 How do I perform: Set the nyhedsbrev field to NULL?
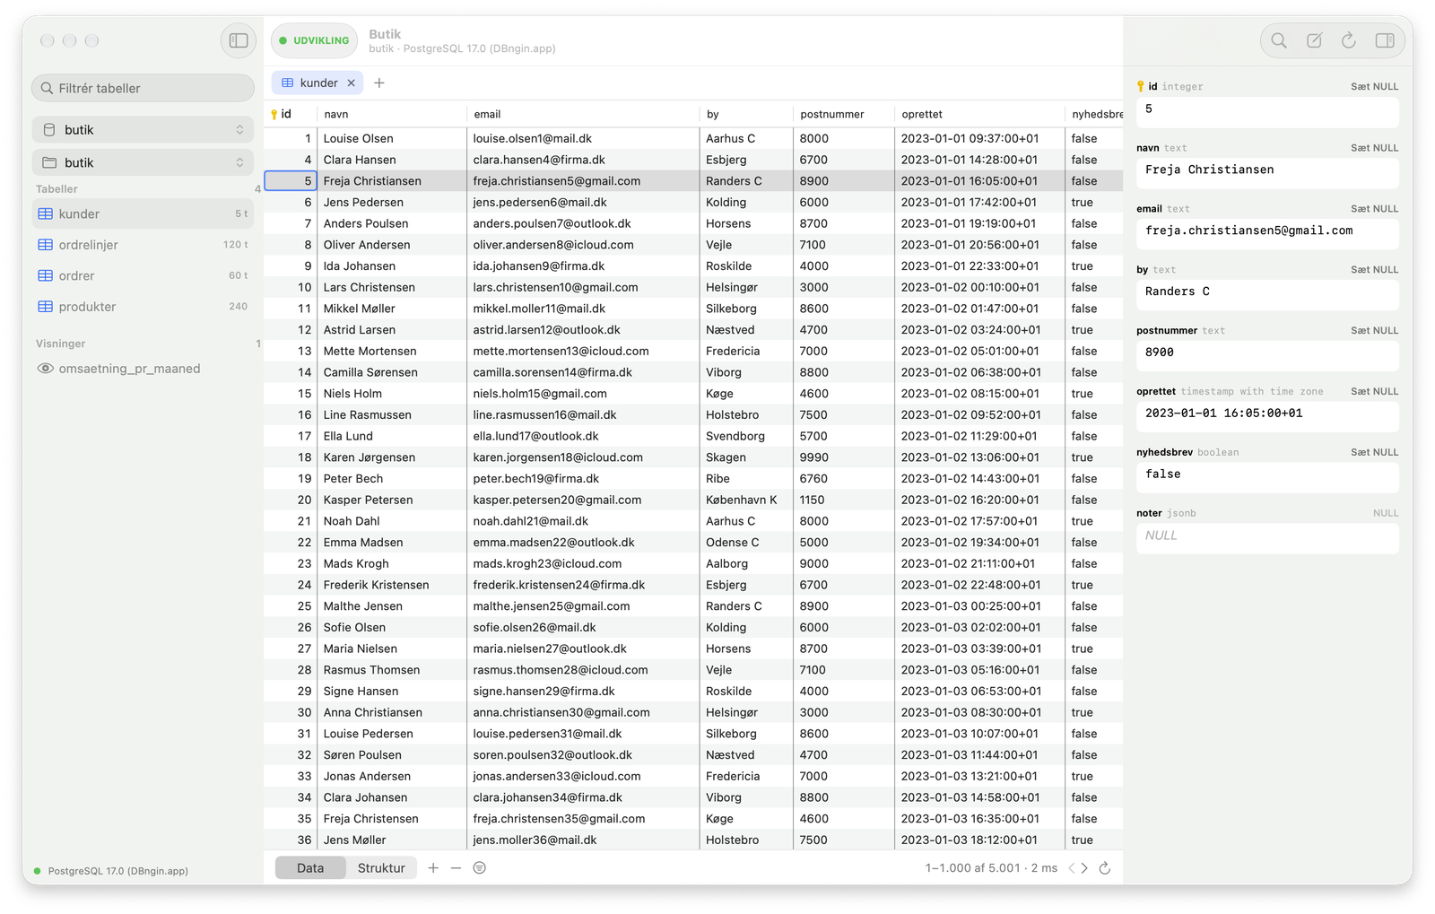tap(1374, 453)
